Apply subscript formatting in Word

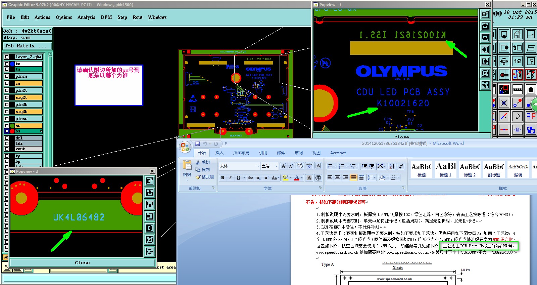point(258,178)
